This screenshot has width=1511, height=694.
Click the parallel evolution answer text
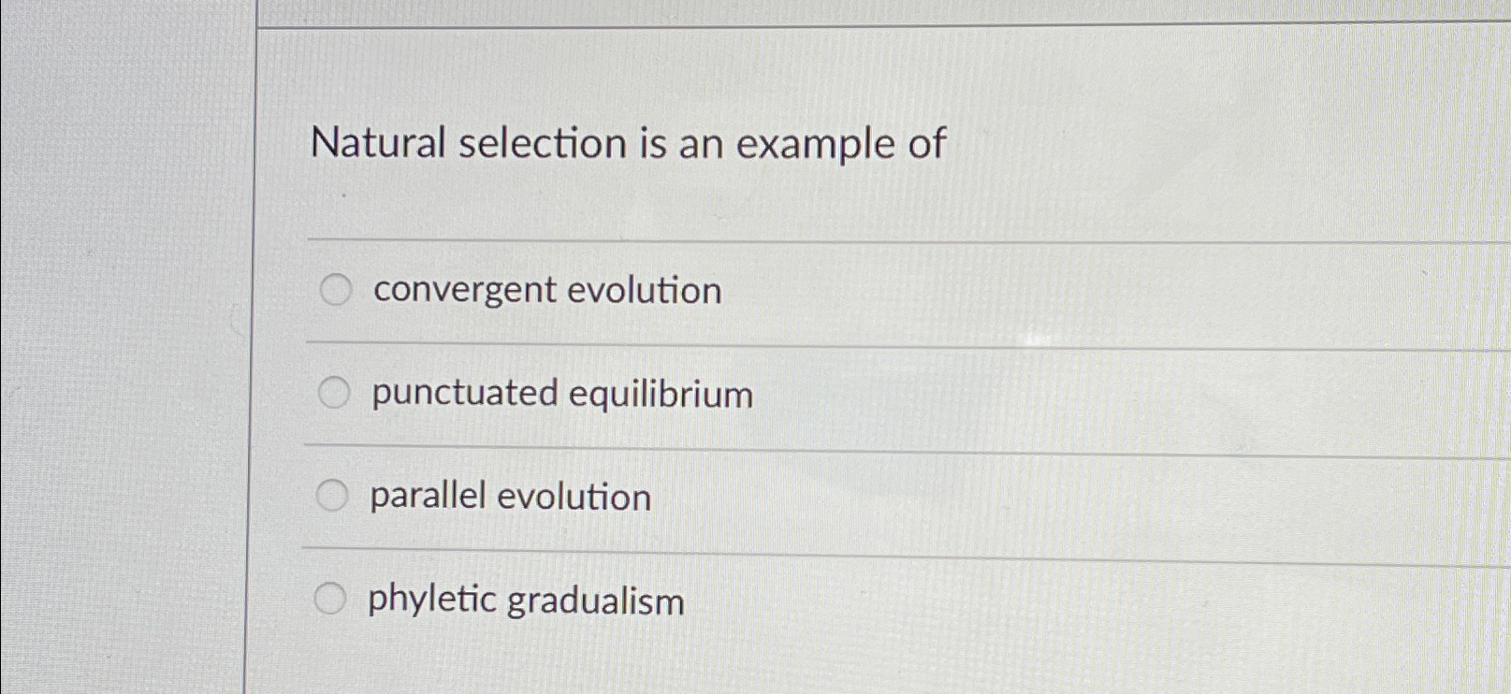510,498
